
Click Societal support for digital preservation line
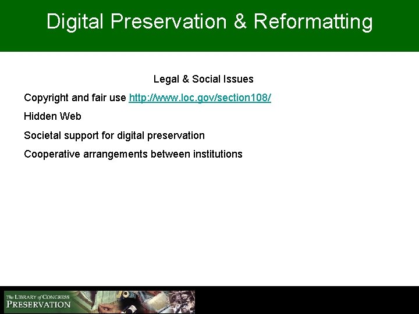[115, 135]
